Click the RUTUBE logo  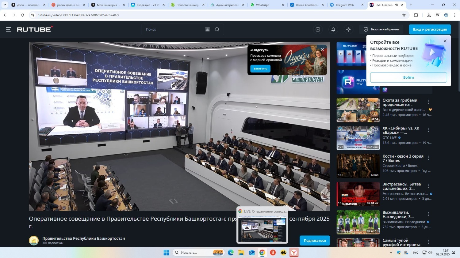35,29
